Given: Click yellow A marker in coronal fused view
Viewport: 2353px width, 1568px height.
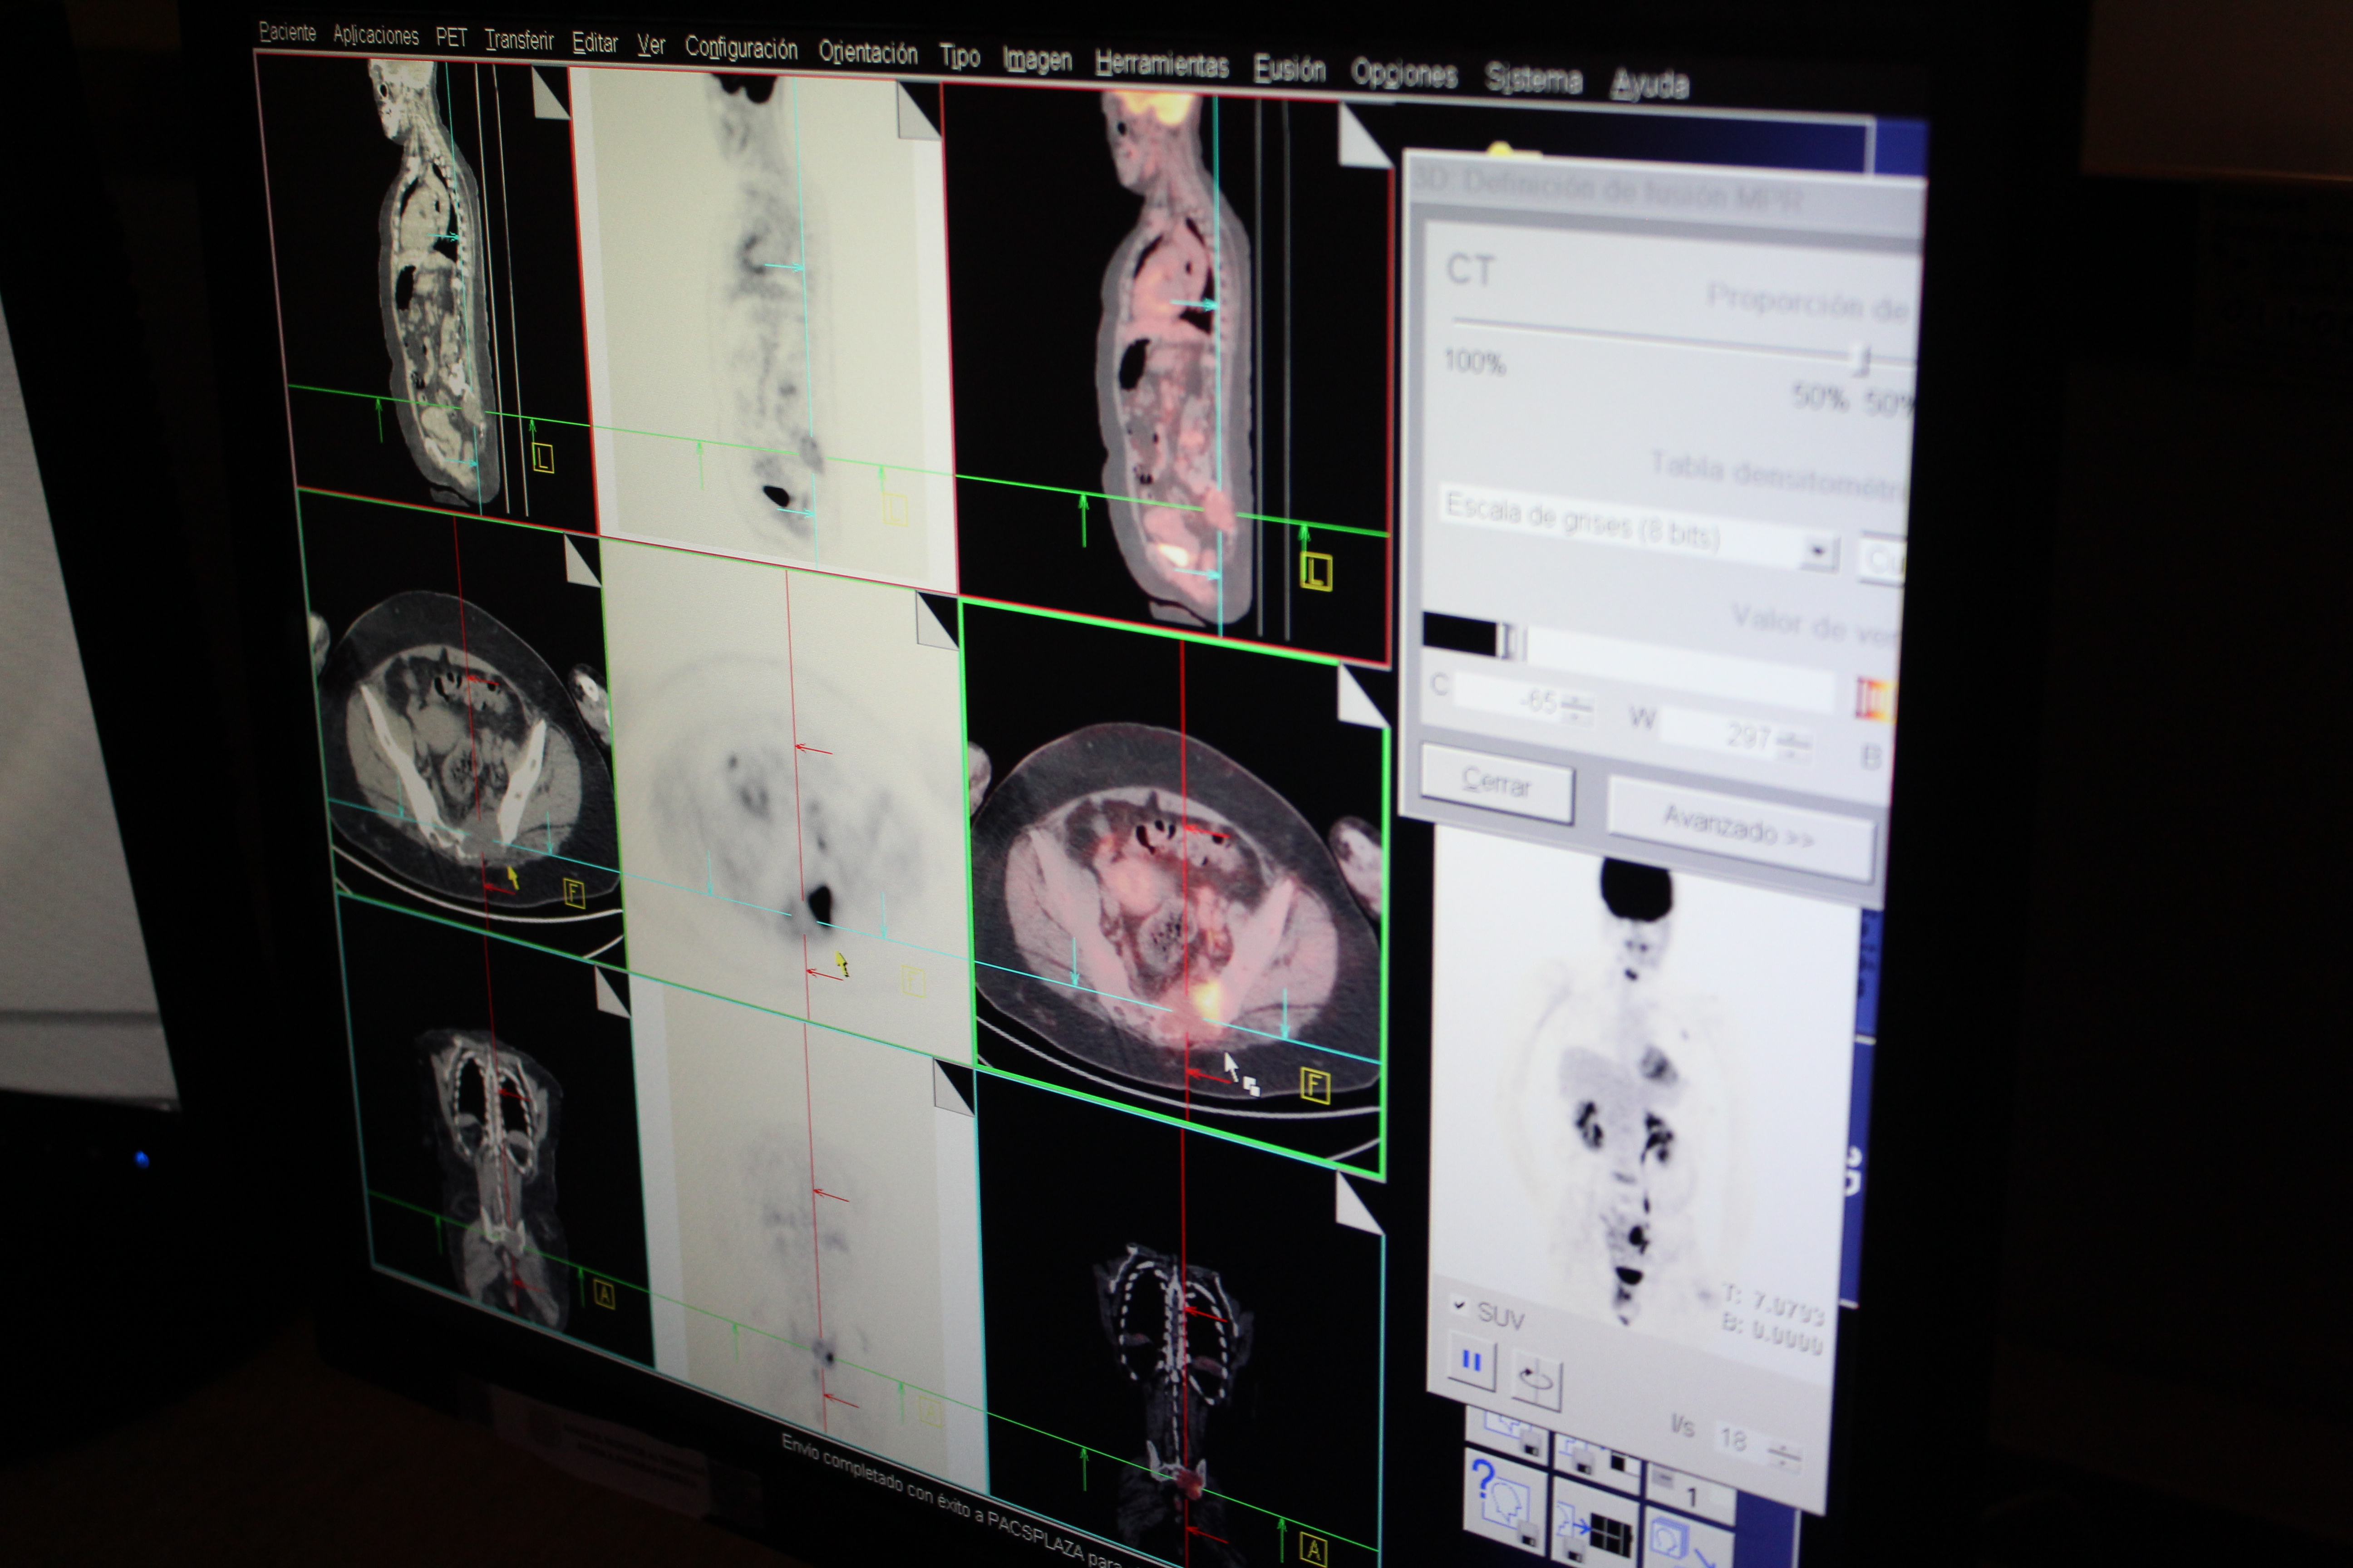Looking at the screenshot, I should [1313, 1550].
